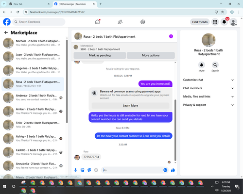Open the taskbar clock and date
Image resolution: width=243 pixels, height=194 pixels.
pos(226,186)
